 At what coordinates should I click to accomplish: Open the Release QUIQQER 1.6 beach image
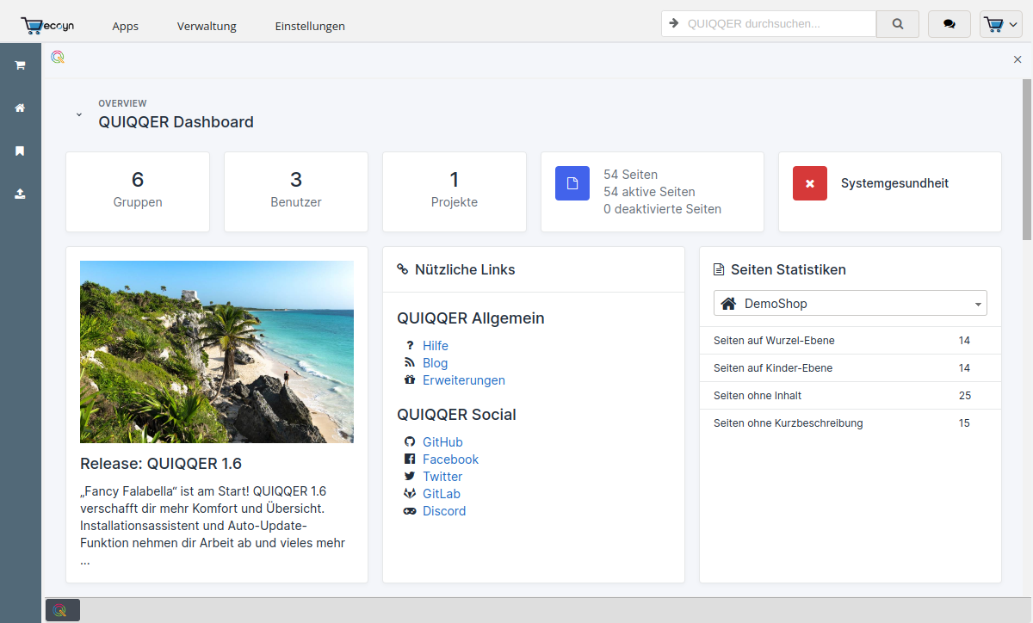pos(217,351)
